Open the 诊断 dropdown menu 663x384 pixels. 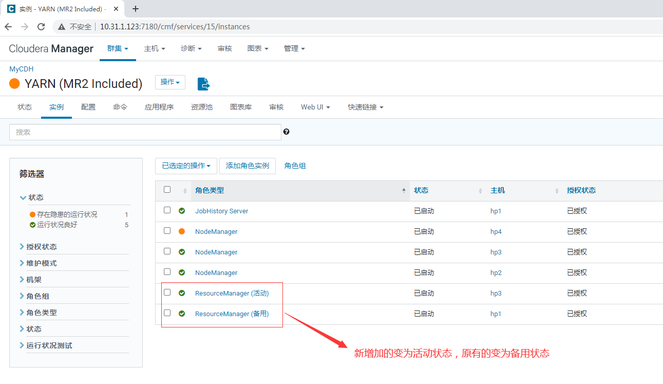pyautogui.click(x=191, y=48)
